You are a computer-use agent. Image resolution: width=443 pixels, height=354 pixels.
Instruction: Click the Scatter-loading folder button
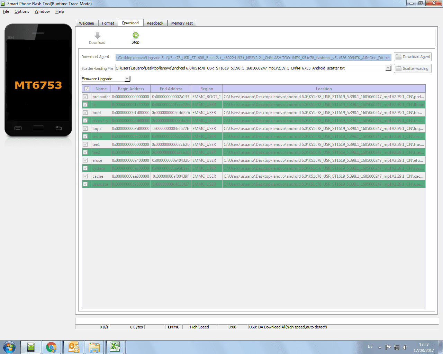pos(413,68)
